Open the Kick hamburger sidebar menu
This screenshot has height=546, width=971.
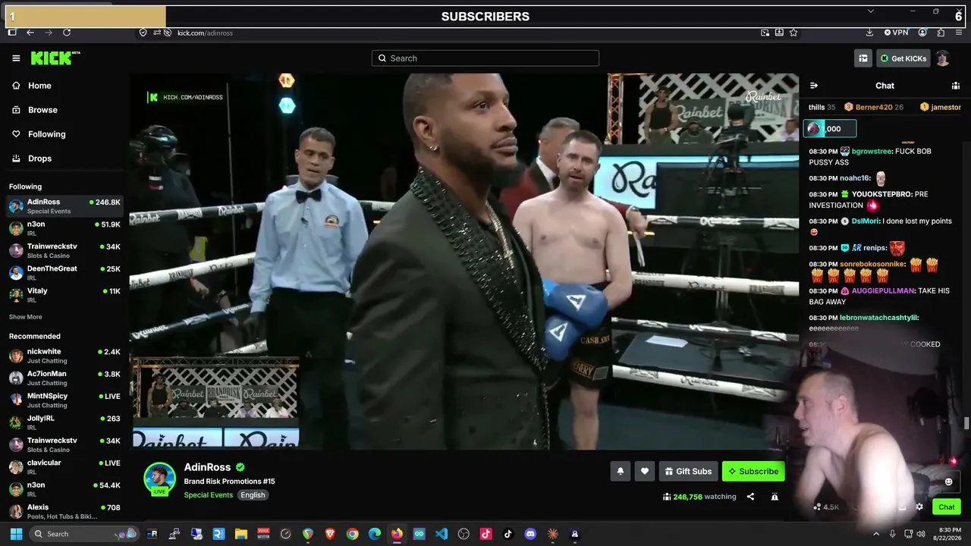16,58
